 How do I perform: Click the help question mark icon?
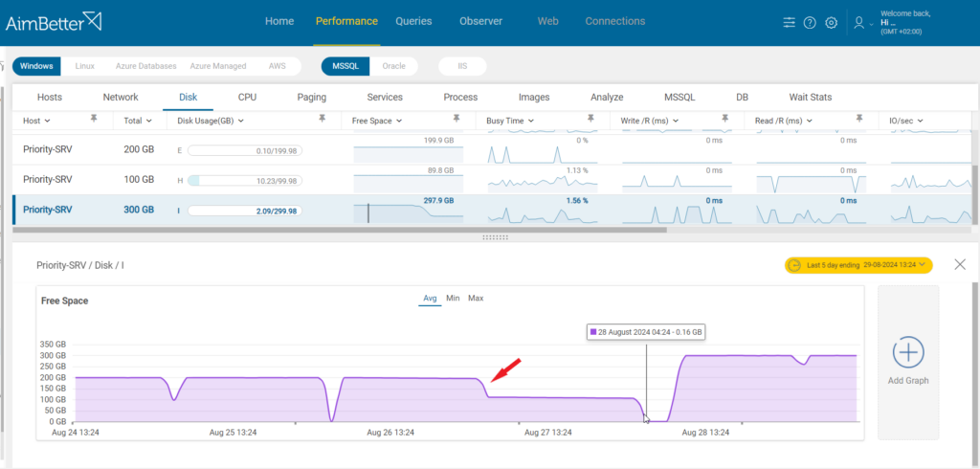pyautogui.click(x=810, y=23)
